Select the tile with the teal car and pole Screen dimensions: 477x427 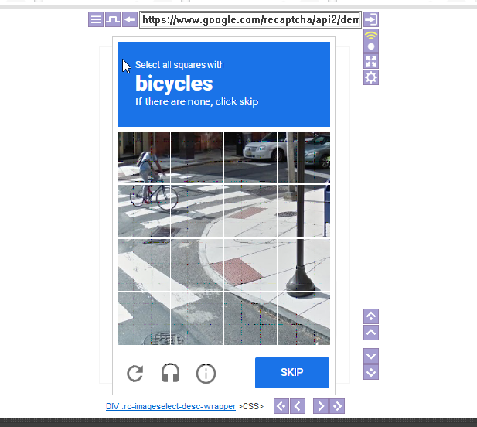click(304, 157)
